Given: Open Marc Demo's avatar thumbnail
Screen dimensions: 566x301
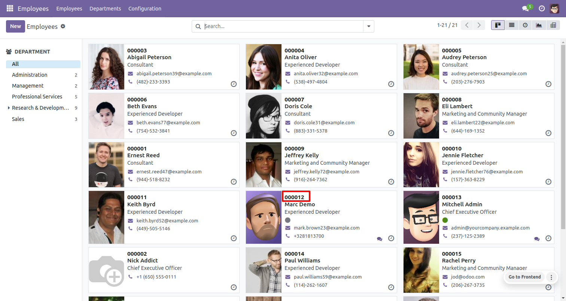Looking at the screenshot, I should tap(264, 217).
